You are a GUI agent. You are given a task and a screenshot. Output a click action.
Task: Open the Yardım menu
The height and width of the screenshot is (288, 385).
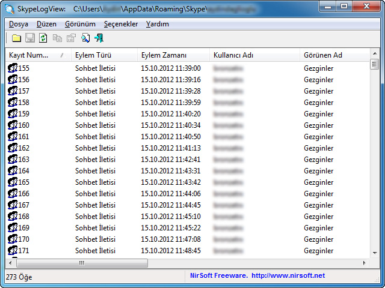click(x=158, y=24)
